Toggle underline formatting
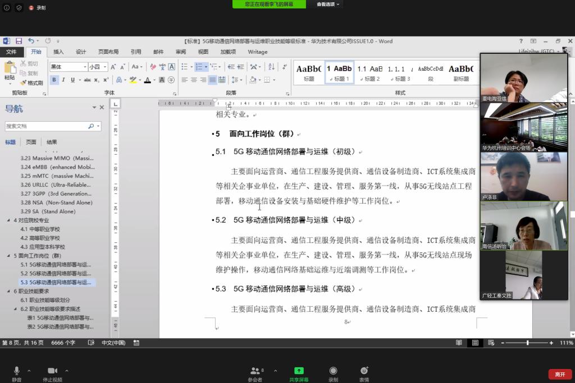Image resolution: width=575 pixels, height=383 pixels. click(72, 80)
